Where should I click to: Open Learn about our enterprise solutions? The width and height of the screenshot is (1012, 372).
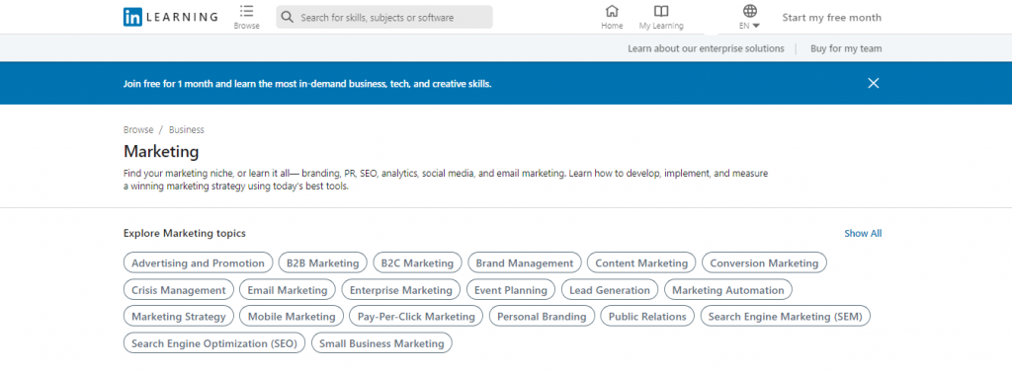(706, 48)
